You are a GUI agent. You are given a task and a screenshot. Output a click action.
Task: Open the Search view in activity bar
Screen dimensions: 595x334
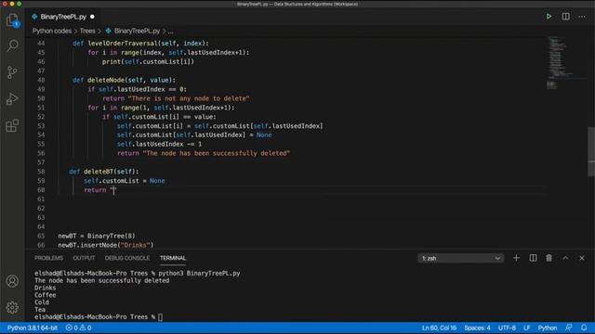12,45
